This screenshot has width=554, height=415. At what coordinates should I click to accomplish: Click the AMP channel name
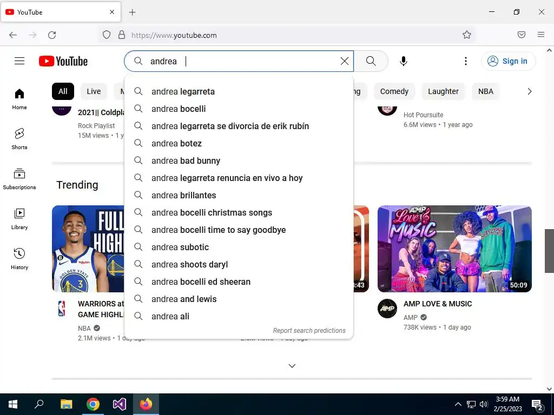tap(411, 318)
